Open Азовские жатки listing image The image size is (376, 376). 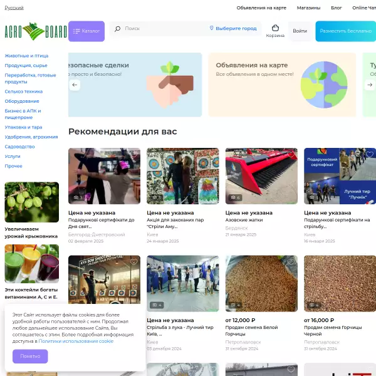coord(261,176)
